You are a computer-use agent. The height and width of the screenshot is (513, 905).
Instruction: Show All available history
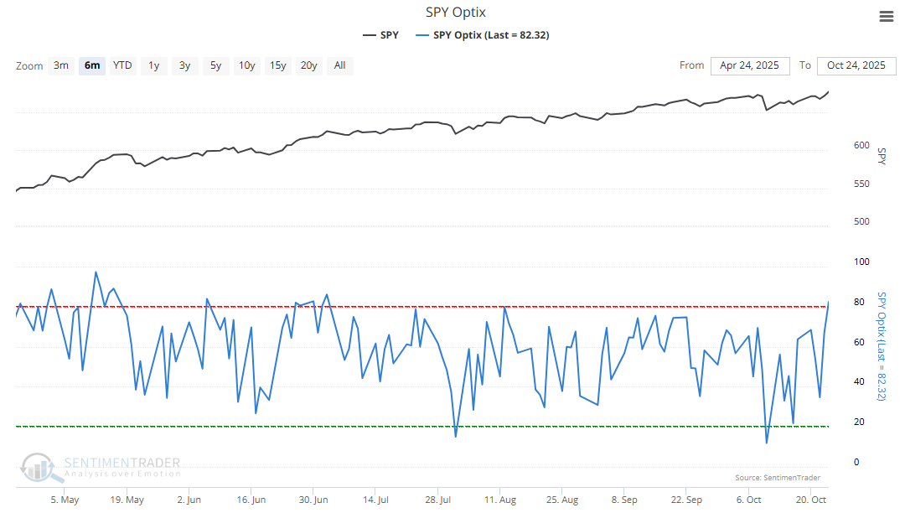point(340,65)
